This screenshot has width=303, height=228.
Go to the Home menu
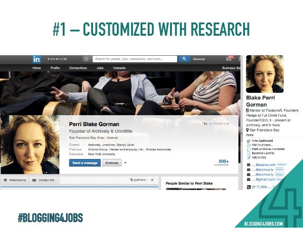pos(37,68)
